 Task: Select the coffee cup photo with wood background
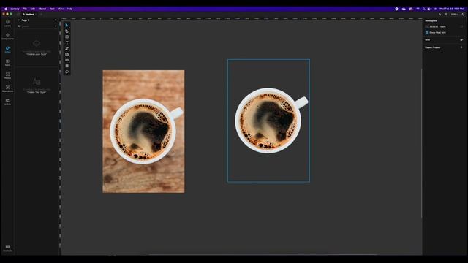143,131
